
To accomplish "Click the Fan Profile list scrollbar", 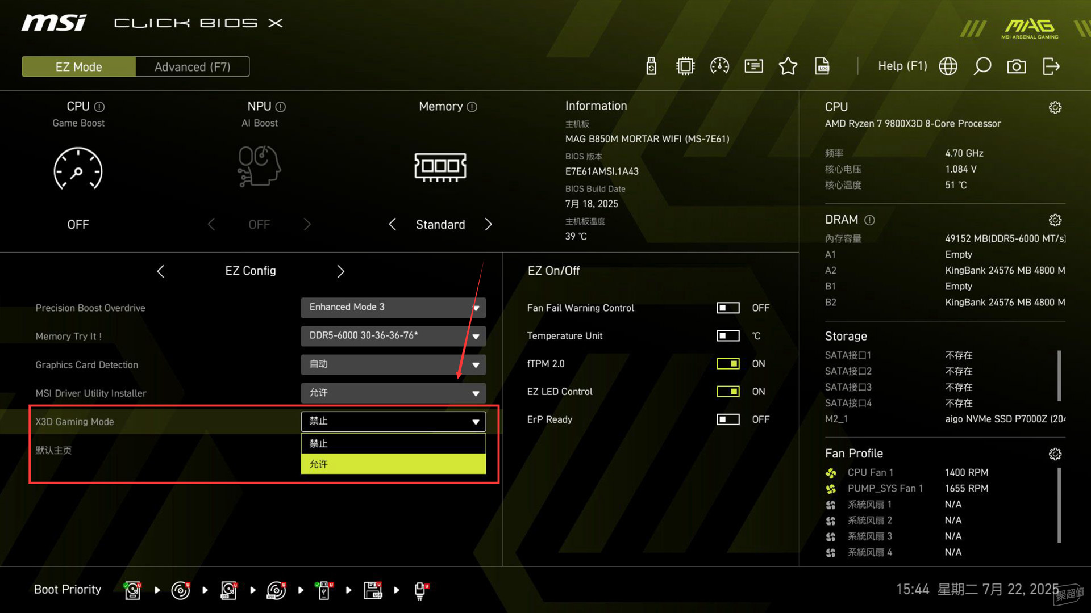I will point(1059,505).
